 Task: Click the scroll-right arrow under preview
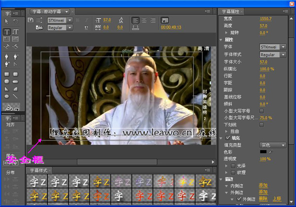pos(213,162)
